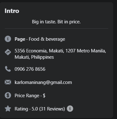Click email karlomaninang@gmail.com
The height and width of the screenshot is (119, 117).
(43, 82)
